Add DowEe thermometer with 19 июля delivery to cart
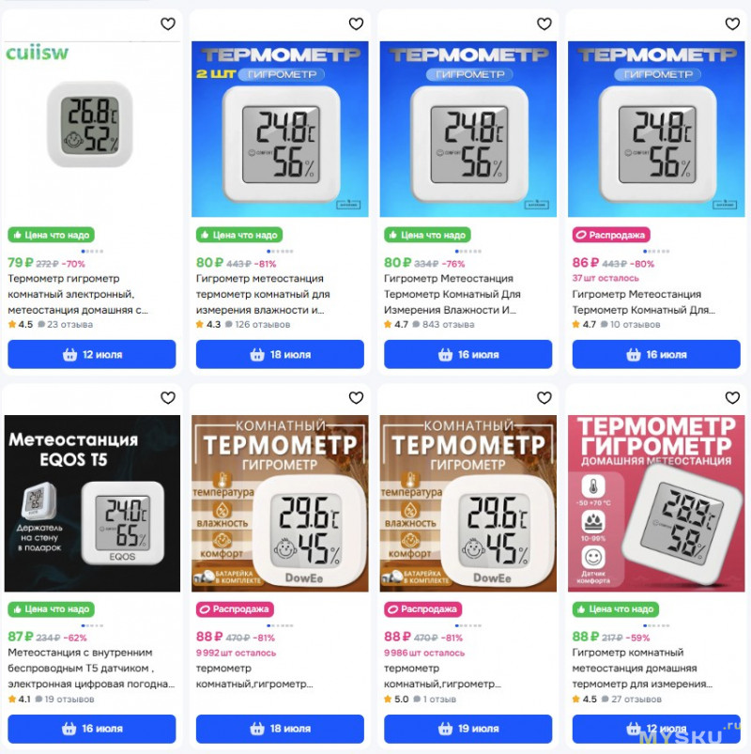The height and width of the screenshot is (754, 751). tap(467, 729)
